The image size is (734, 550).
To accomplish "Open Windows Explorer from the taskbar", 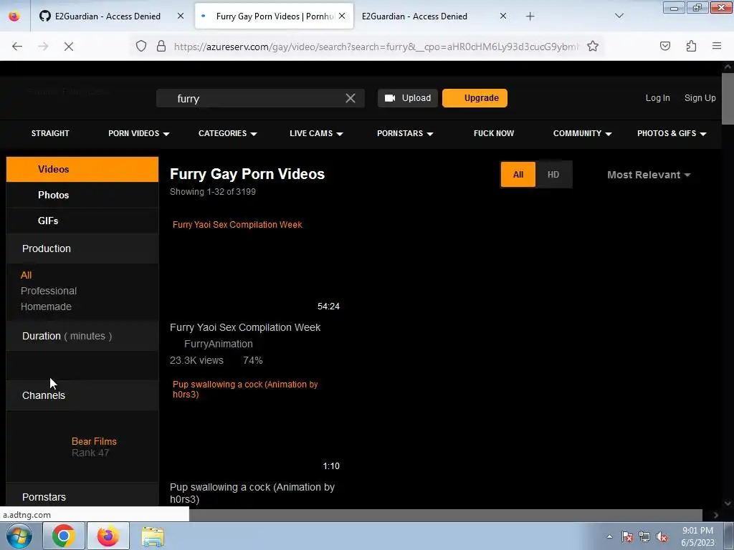I will [153, 536].
